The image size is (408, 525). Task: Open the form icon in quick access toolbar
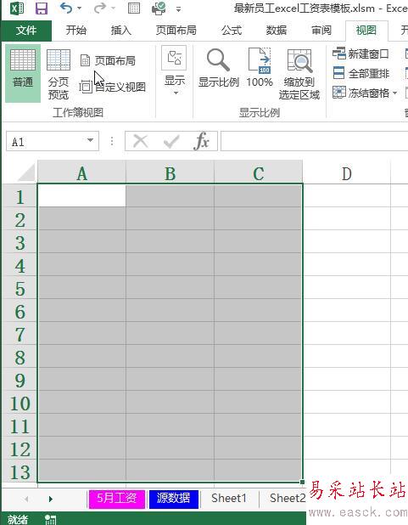134,8
